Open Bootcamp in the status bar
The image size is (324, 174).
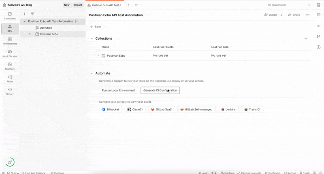[273, 173]
